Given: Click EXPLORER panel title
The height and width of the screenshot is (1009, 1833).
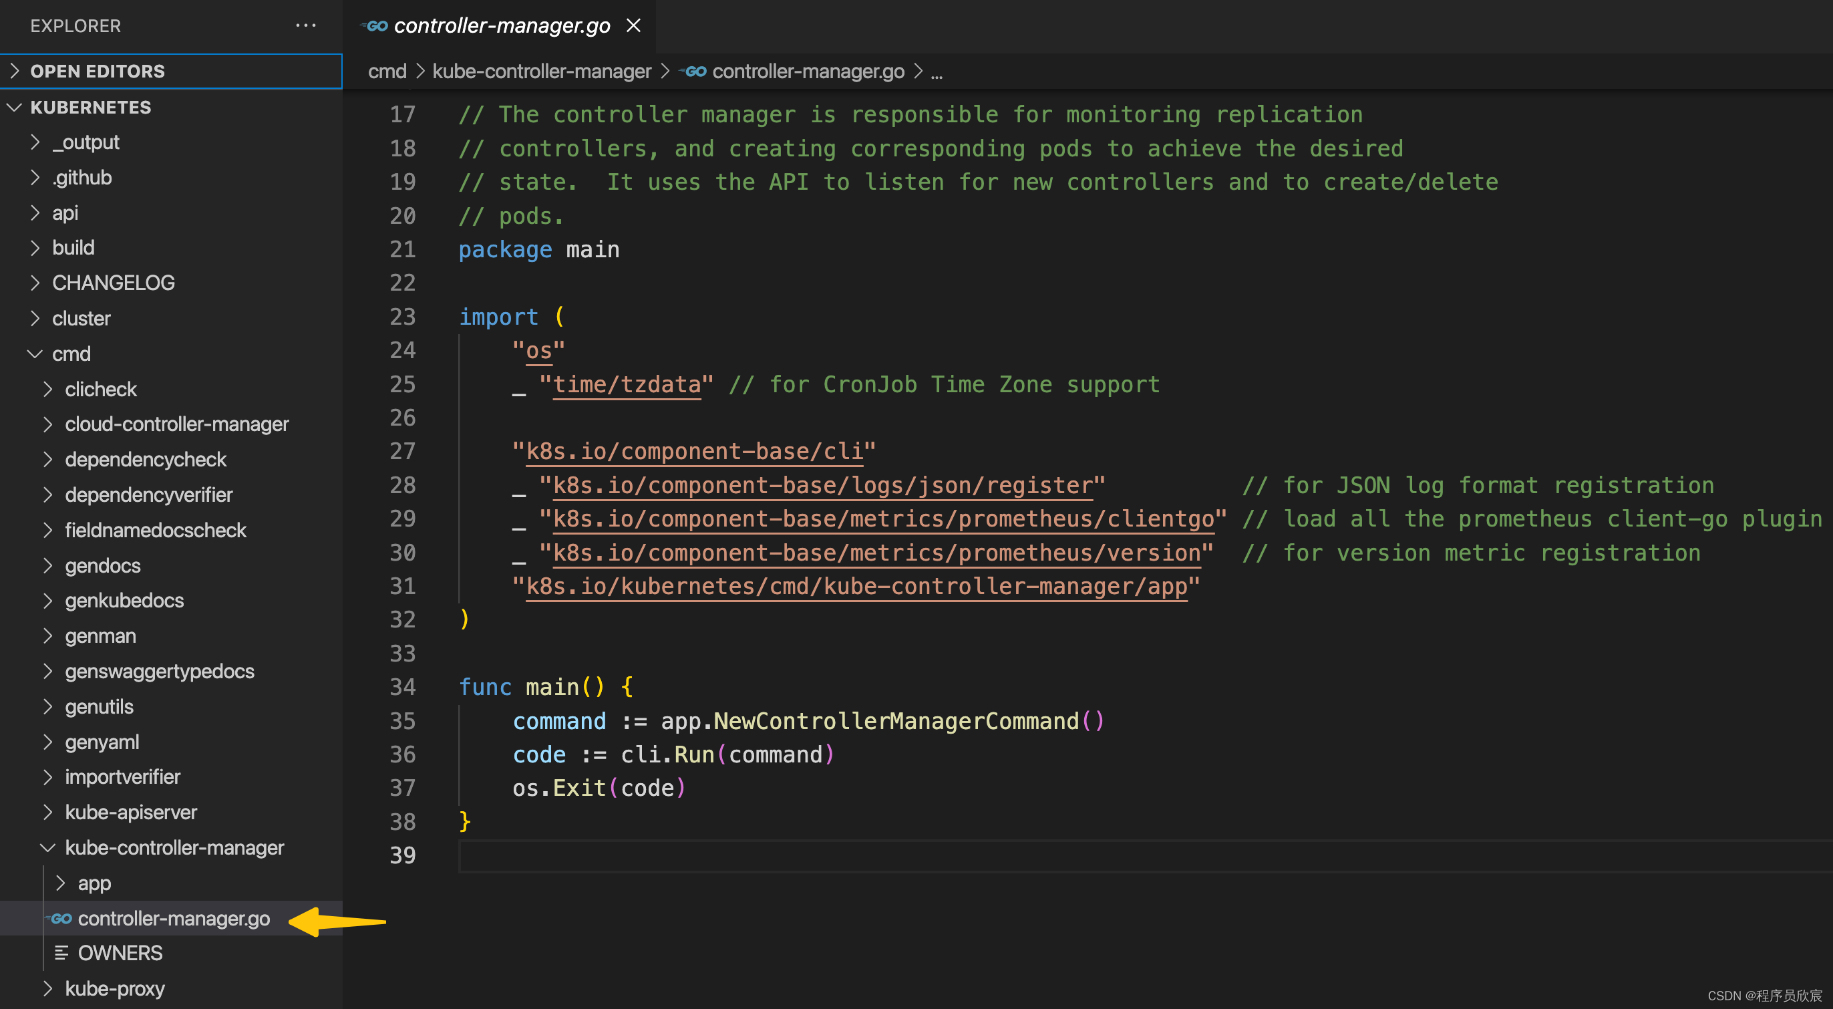Looking at the screenshot, I should 75,26.
